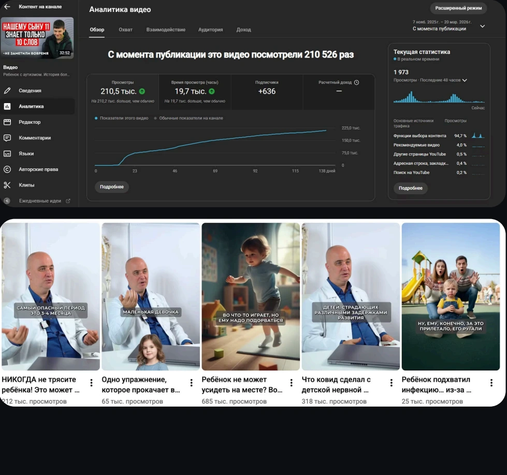Click the Языки subtitles icon
507x475 pixels.
(x=7, y=154)
